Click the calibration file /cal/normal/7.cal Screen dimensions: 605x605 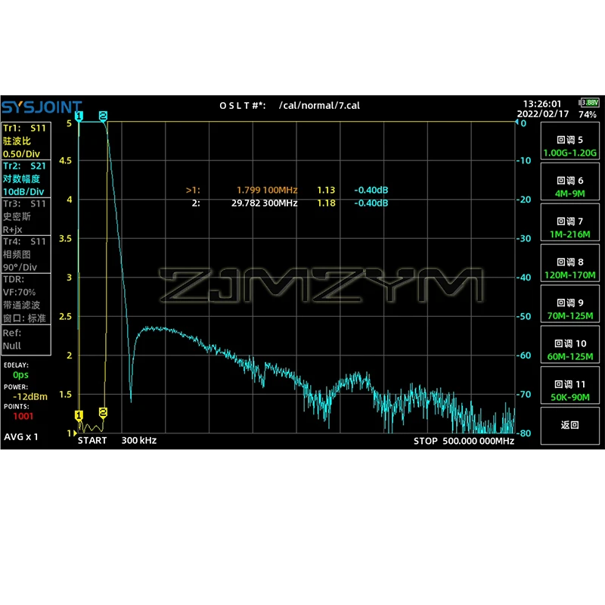tap(319, 105)
